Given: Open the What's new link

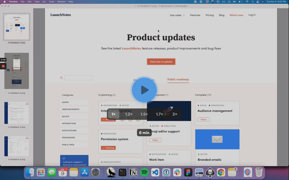Looking at the screenshot, I should click(x=236, y=15).
